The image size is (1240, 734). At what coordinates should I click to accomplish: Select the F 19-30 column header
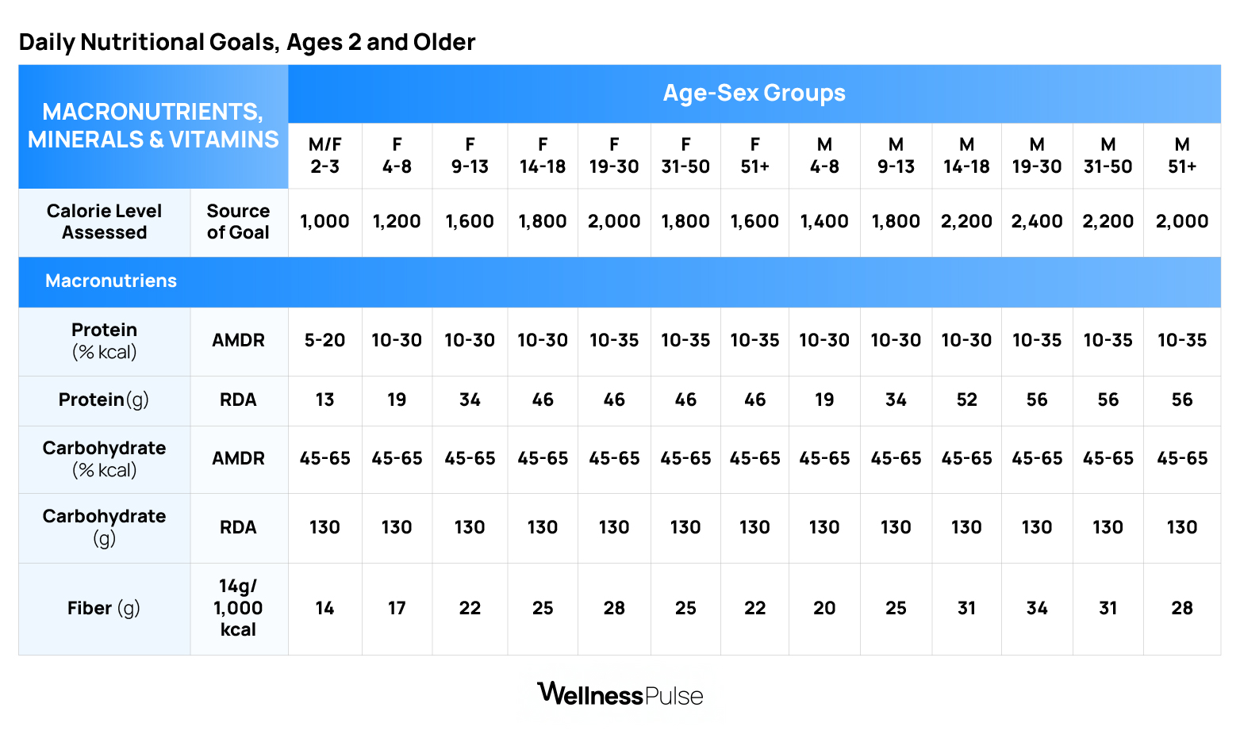coord(614,155)
